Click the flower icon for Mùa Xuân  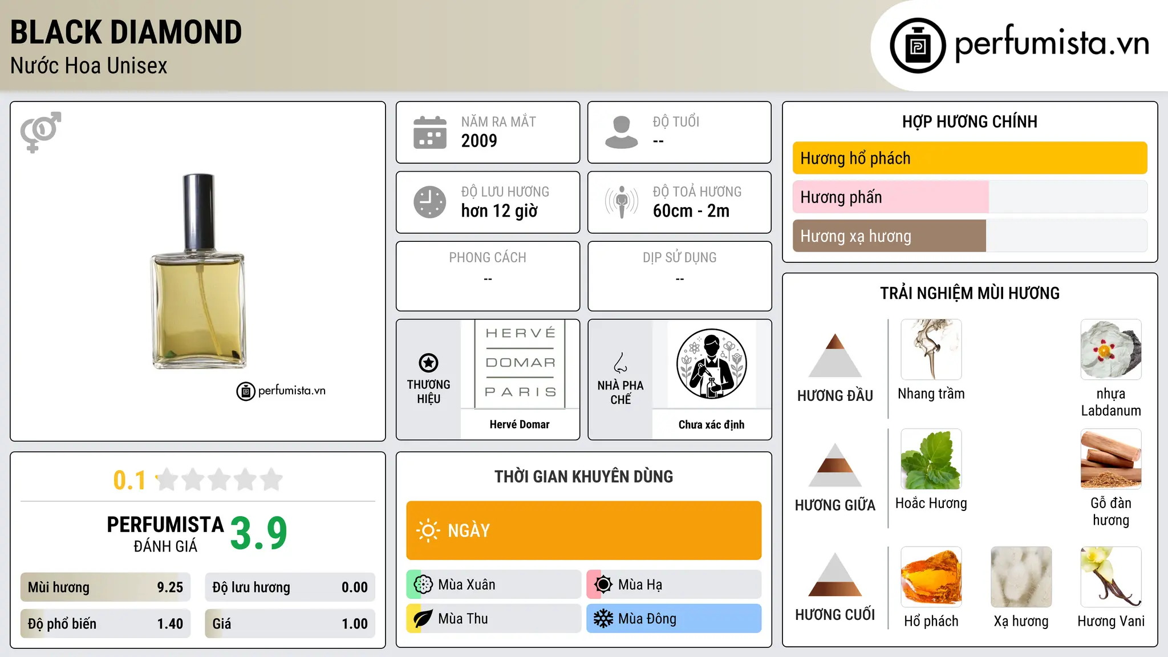pos(423,585)
